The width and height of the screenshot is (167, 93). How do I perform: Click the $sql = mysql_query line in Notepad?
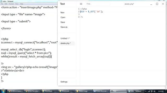pos(26,53)
